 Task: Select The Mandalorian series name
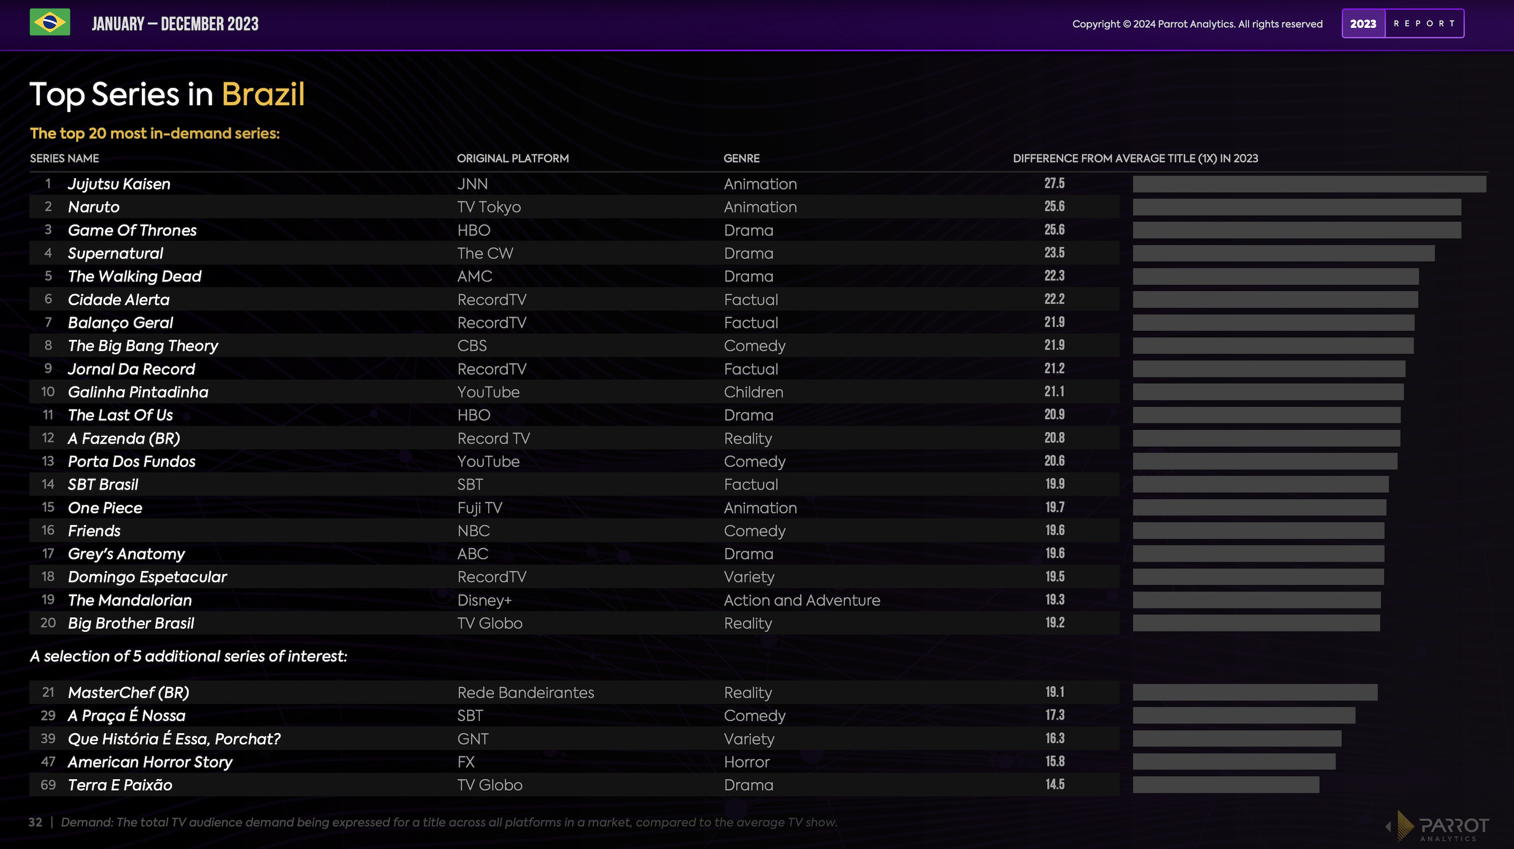pos(130,601)
